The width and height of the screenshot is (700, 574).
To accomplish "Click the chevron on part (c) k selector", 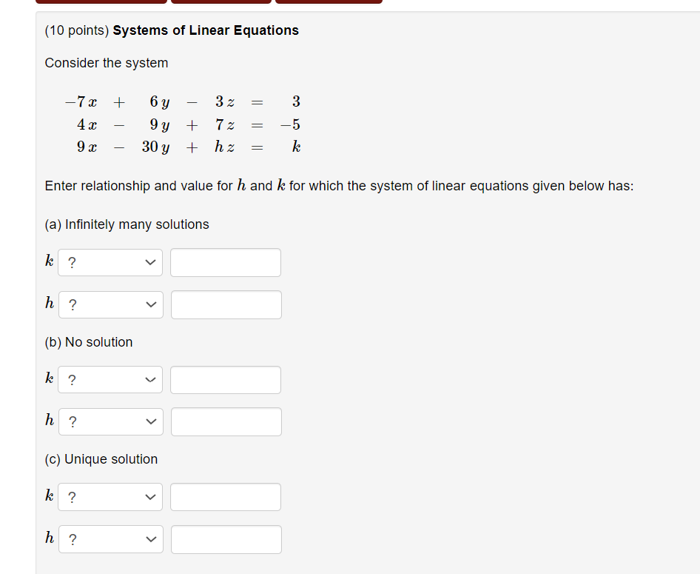I will point(150,497).
